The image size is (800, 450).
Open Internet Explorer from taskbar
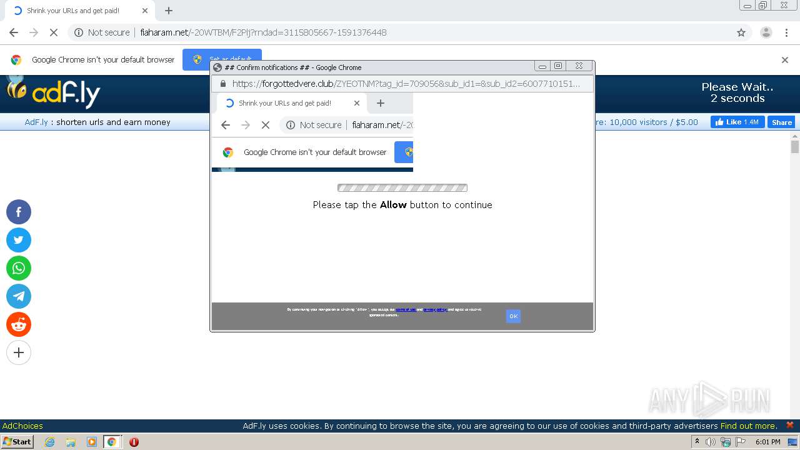click(50, 442)
